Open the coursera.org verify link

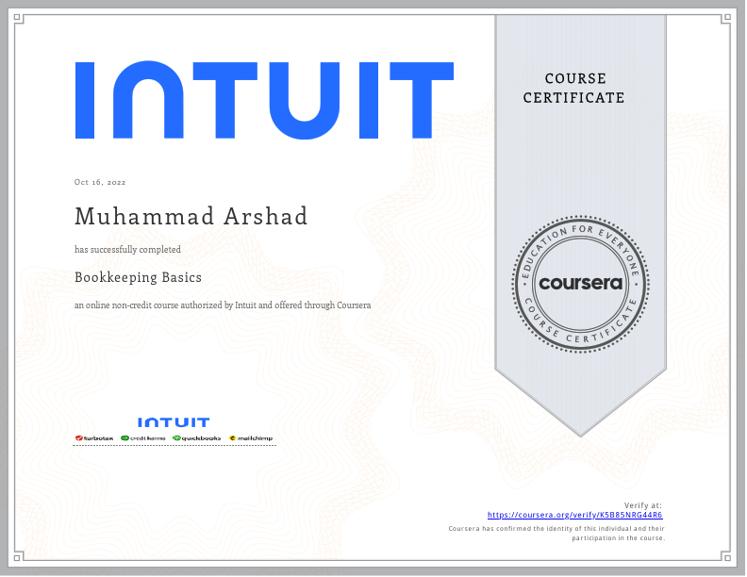tap(574, 515)
